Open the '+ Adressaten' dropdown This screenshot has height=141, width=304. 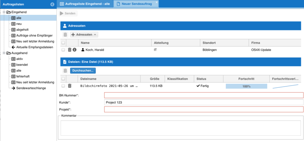tap(84, 35)
